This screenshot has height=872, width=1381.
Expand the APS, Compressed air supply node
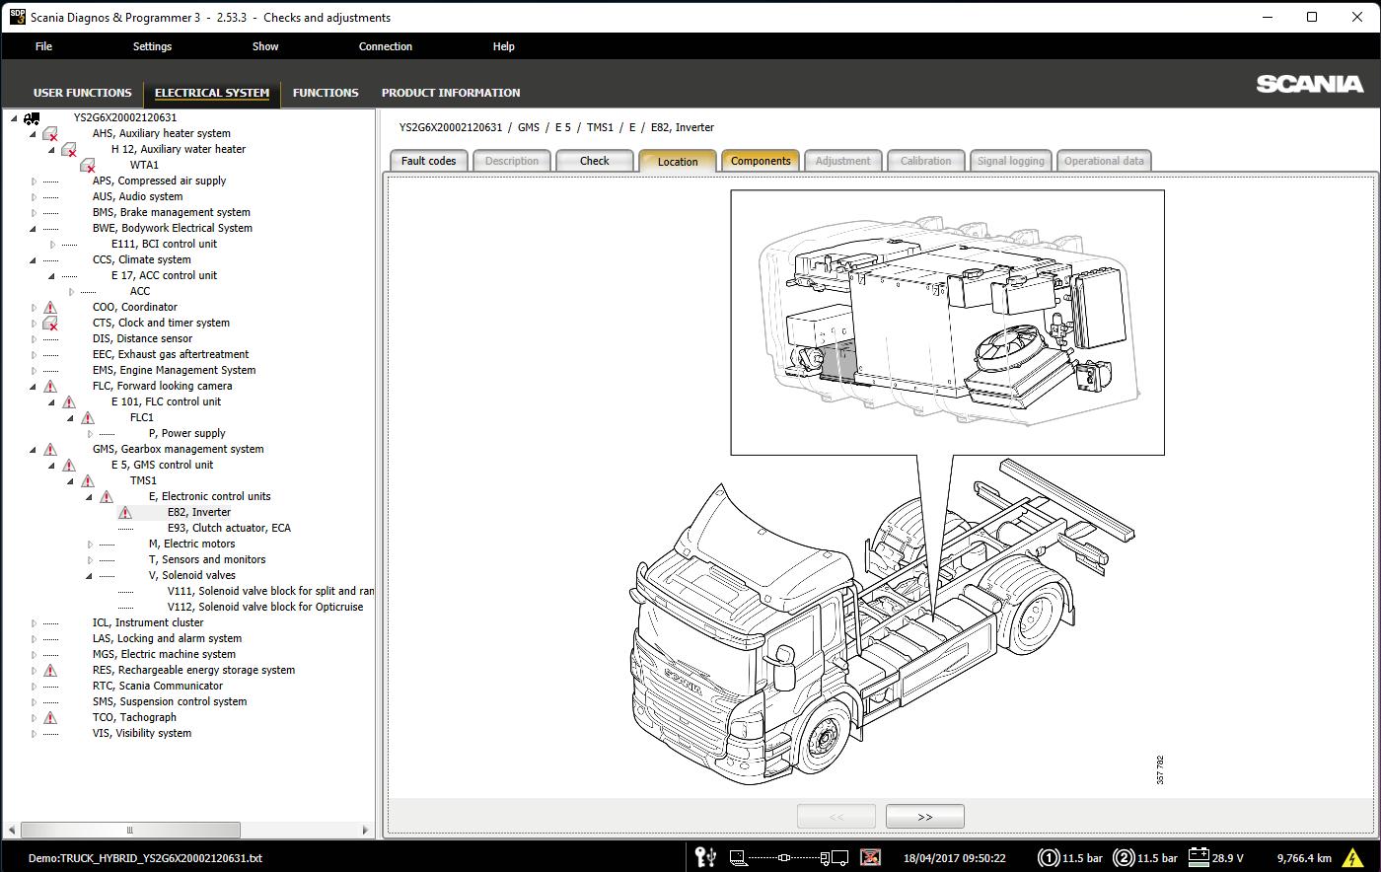pos(33,181)
